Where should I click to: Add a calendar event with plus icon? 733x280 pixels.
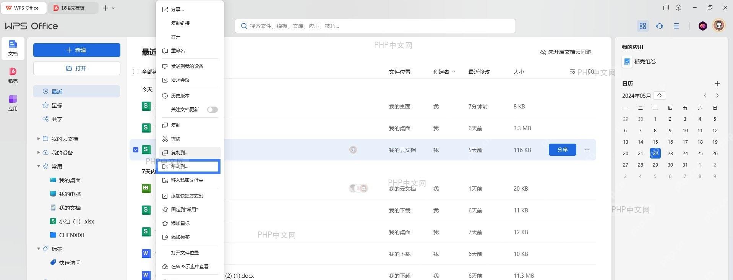click(717, 84)
